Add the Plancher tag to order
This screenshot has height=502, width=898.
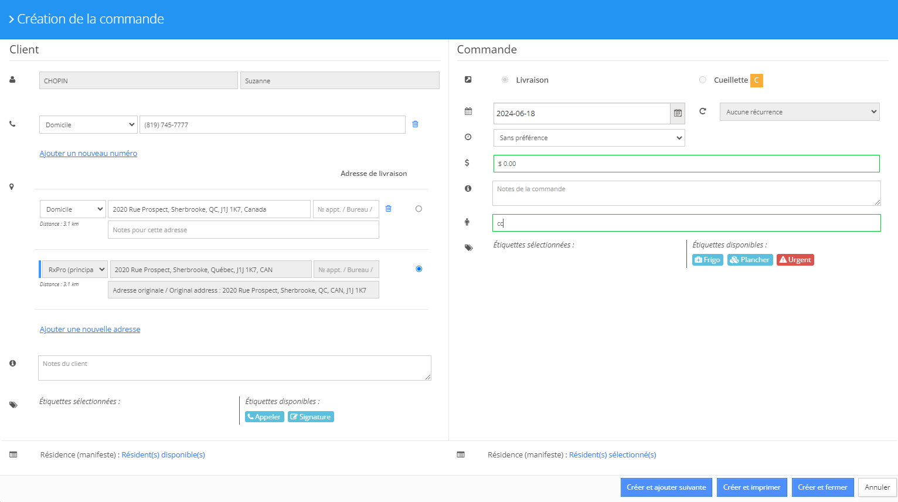point(750,260)
